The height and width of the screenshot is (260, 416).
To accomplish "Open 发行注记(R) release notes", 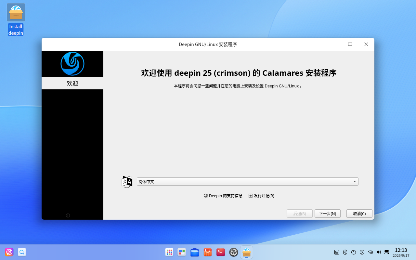I will coord(262,196).
